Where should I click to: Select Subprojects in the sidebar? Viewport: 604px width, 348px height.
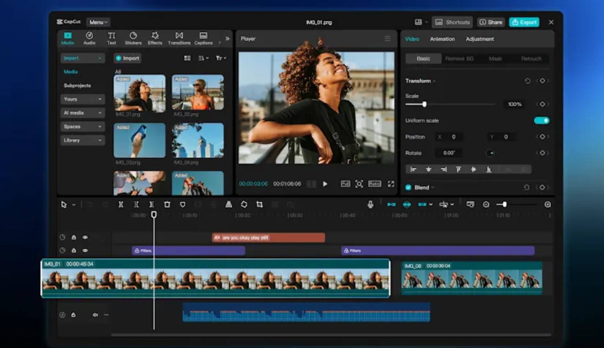(x=77, y=85)
